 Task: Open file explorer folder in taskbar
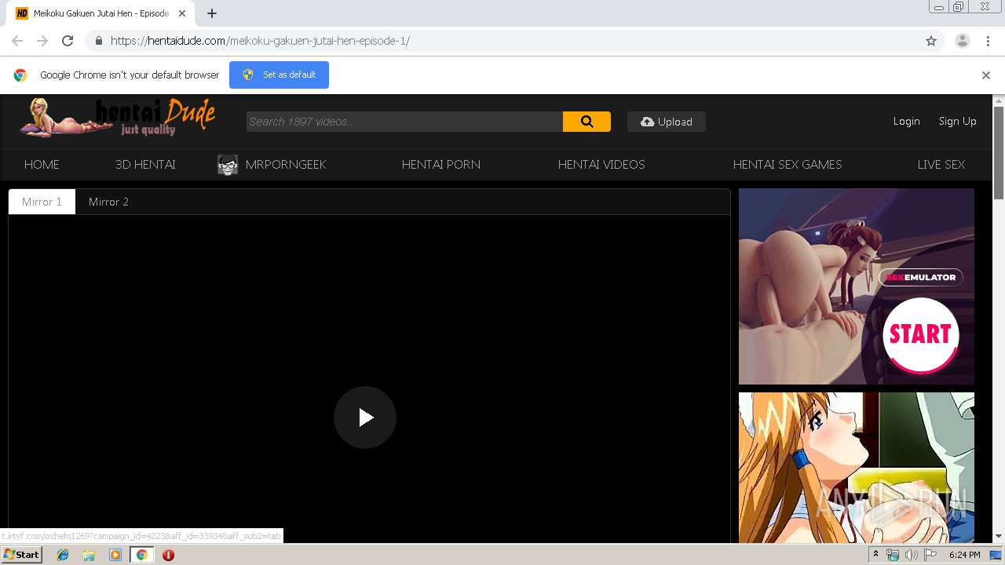pos(89,555)
